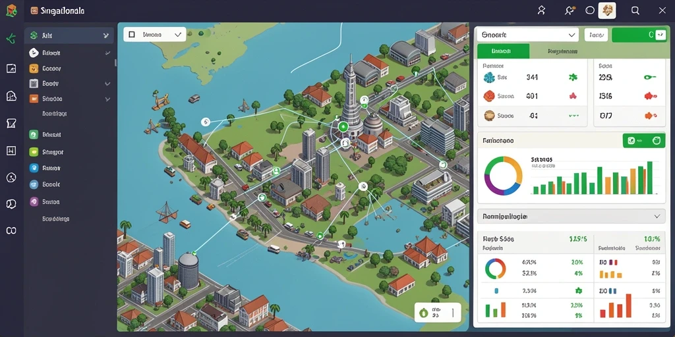
Task: Select the green branch arrow icon in left rail
Action: 11,39
